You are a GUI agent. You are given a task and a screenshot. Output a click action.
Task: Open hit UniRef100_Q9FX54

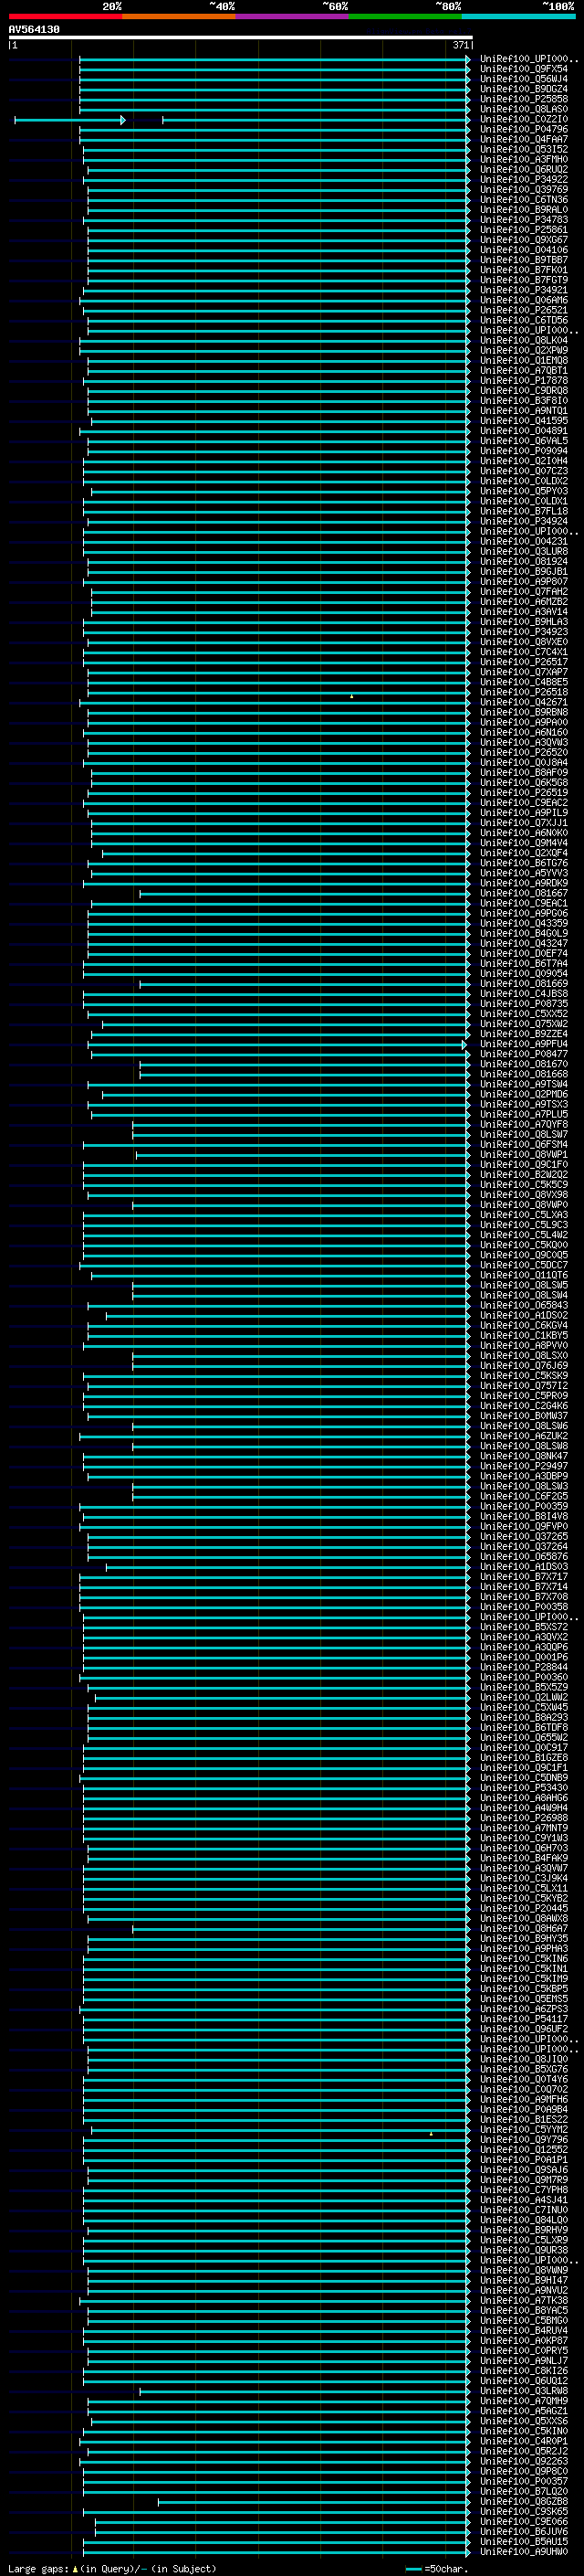(x=524, y=69)
